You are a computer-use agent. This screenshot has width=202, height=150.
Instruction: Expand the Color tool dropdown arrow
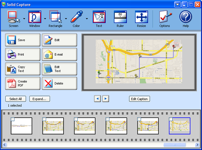coord(87,19)
